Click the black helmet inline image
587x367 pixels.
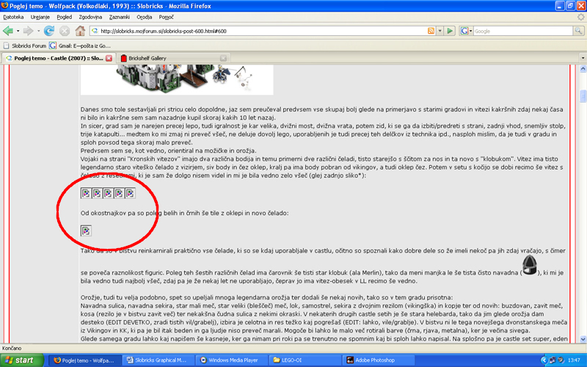click(529, 266)
